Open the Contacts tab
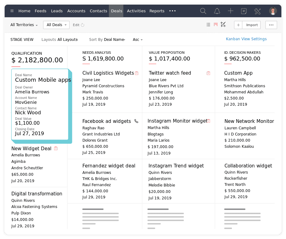The width and height of the screenshot is (286, 239). click(x=98, y=11)
